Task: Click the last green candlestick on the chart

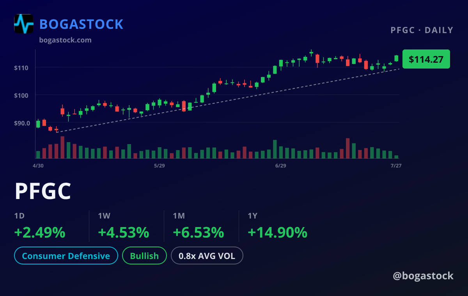Action: click(x=396, y=58)
